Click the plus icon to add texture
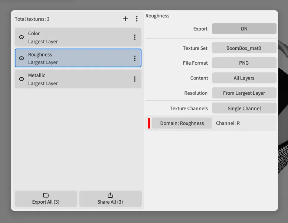Viewport: 288px width, 223px height. click(x=125, y=19)
